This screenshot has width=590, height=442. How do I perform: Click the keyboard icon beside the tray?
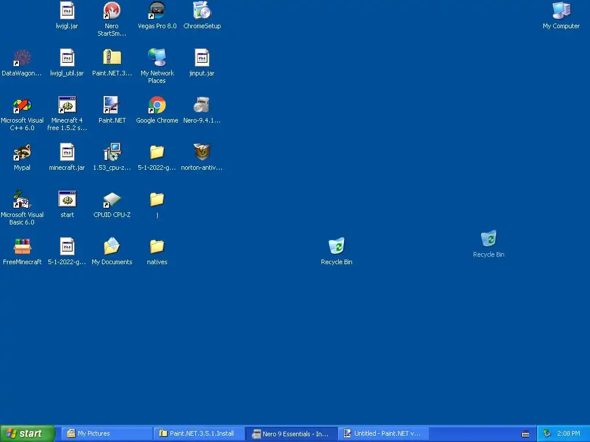525,434
